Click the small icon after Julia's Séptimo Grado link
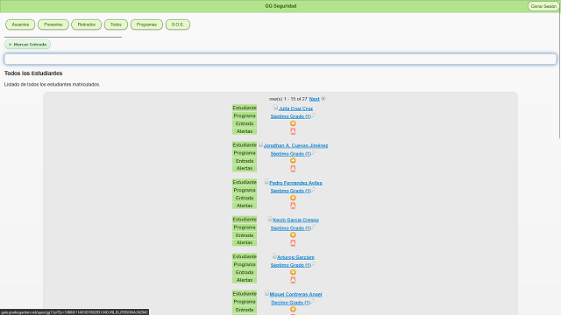The width and height of the screenshot is (561, 315). (x=314, y=115)
